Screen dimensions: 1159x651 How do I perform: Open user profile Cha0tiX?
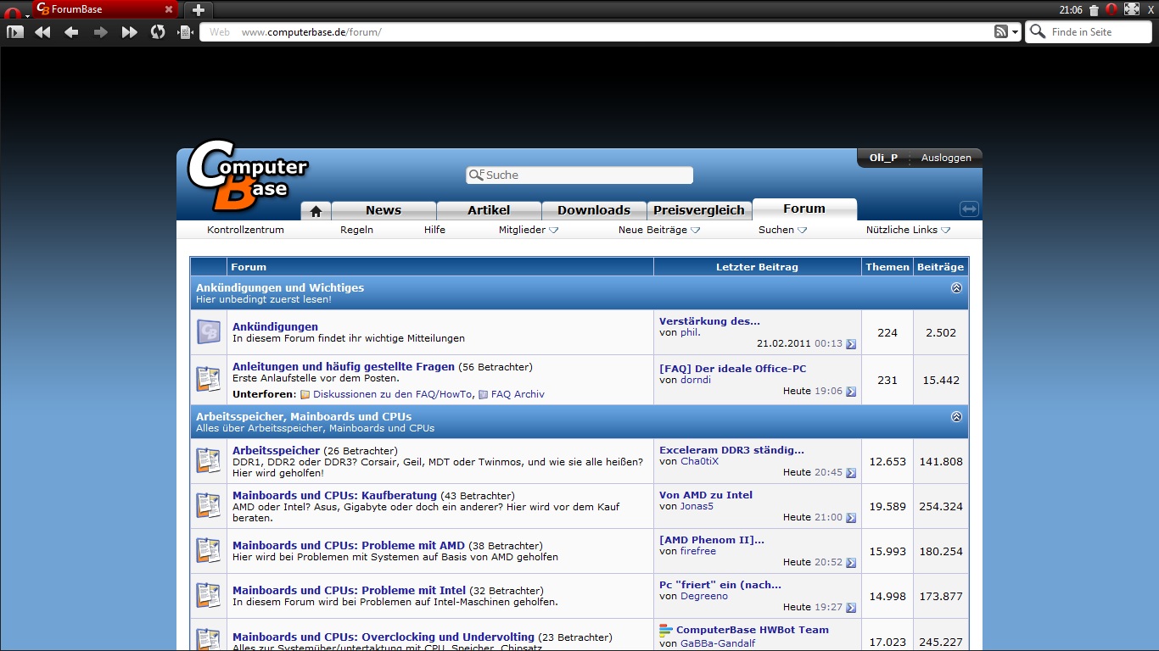[699, 462]
